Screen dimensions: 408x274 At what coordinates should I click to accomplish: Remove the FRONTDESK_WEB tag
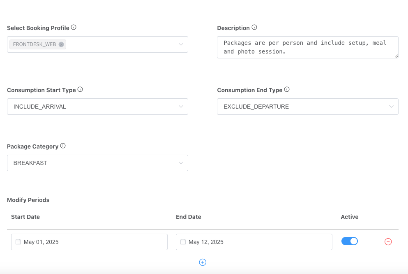tap(61, 44)
